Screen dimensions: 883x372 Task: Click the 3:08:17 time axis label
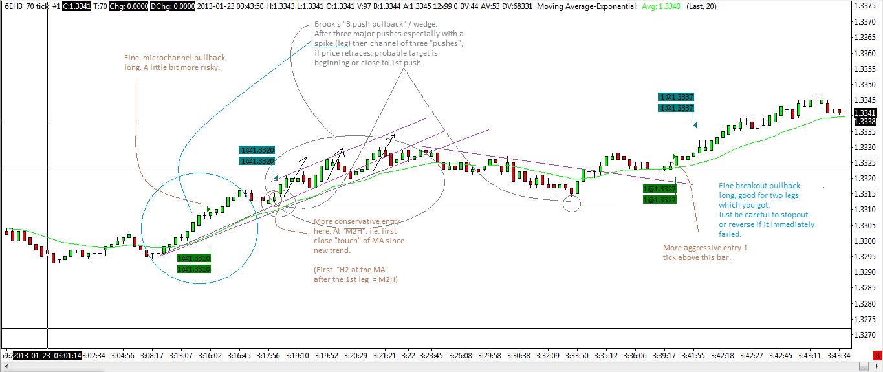[153, 355]
